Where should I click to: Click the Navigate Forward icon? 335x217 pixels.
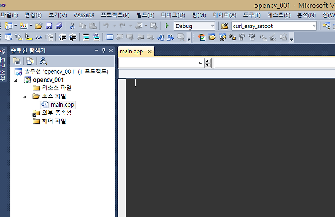tap(154, 26)
